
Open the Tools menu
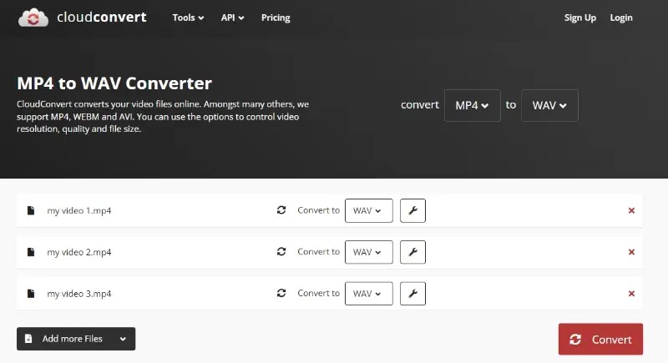(x=188, y=18)
